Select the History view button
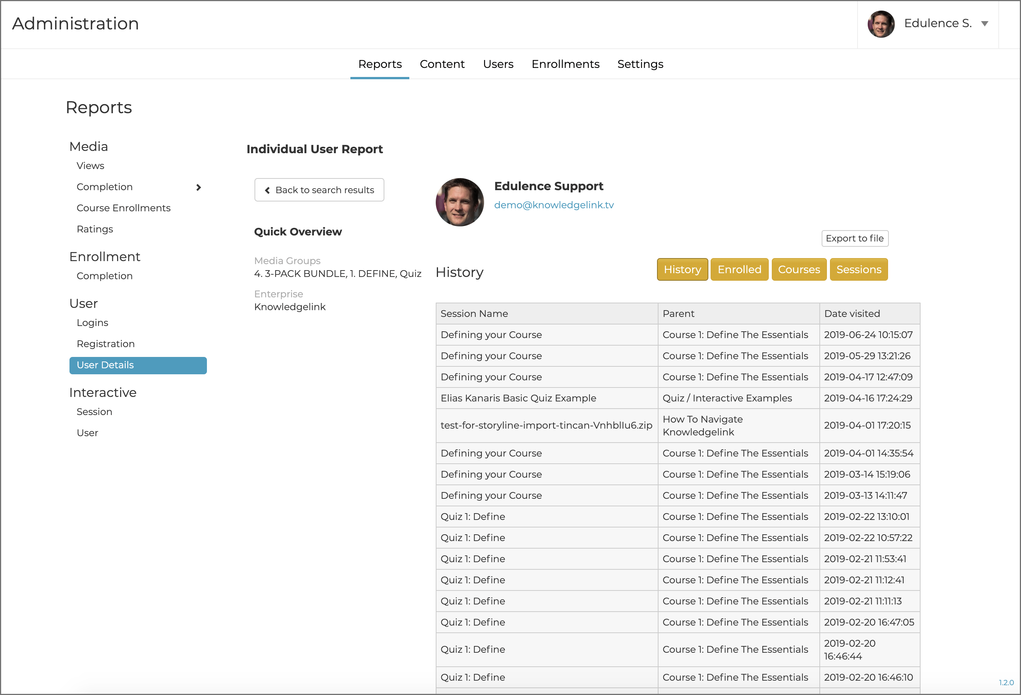Viewport: 1021px width, 695px height. click(x=682, y=269)
